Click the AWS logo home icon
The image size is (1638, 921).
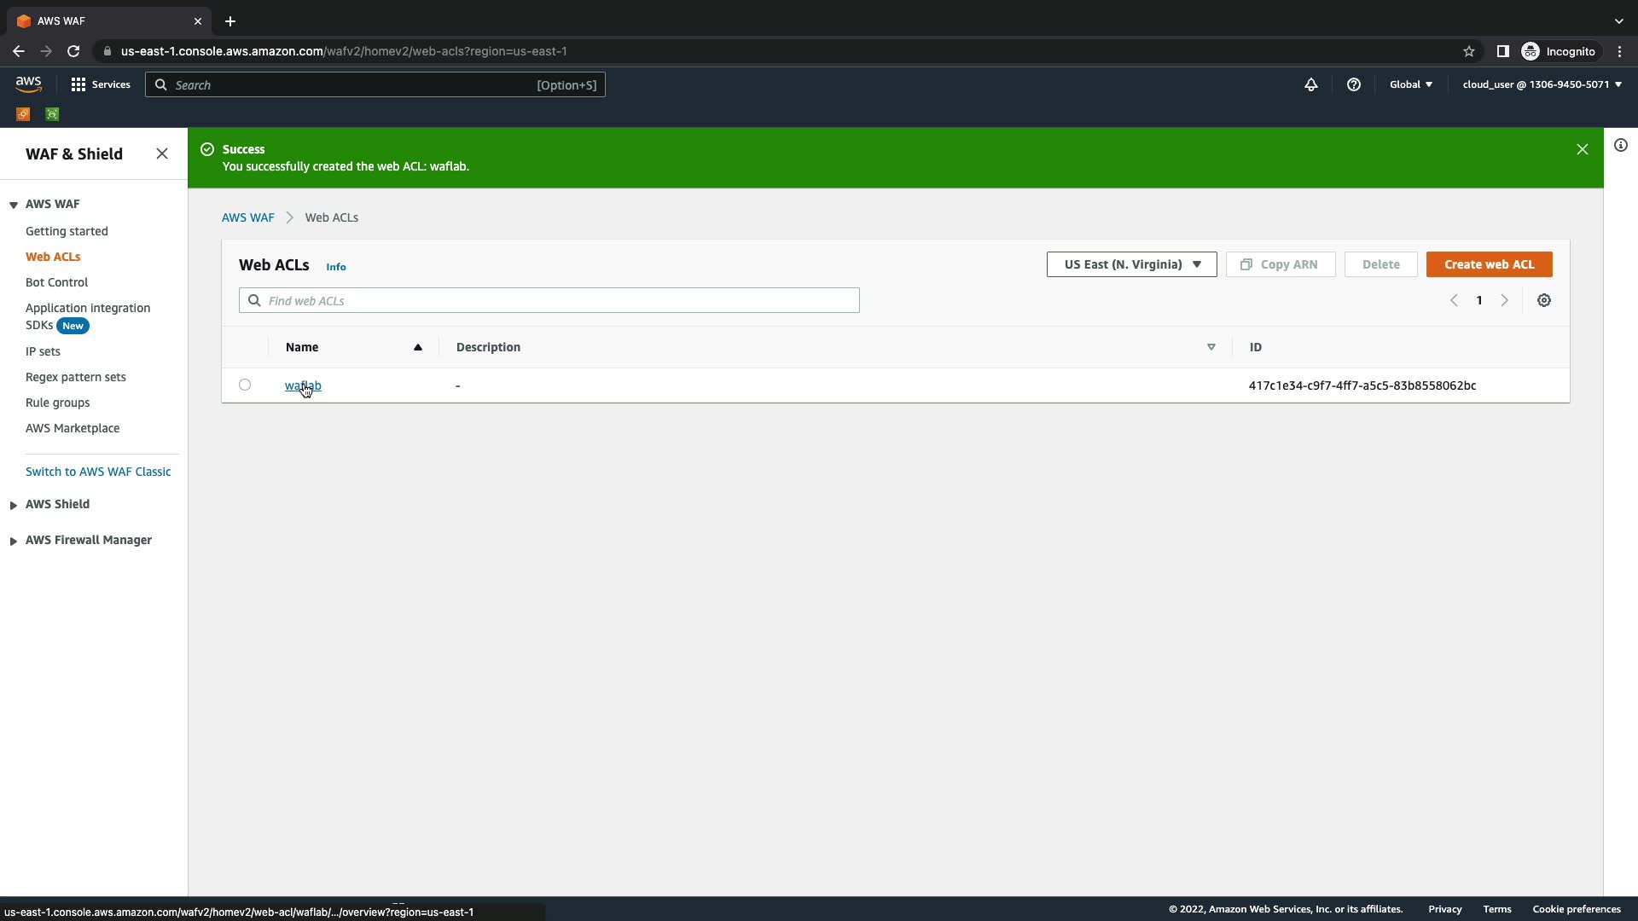(x=28, y=84)
